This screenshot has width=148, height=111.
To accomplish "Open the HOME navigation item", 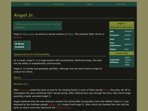I will coord(27,4).
